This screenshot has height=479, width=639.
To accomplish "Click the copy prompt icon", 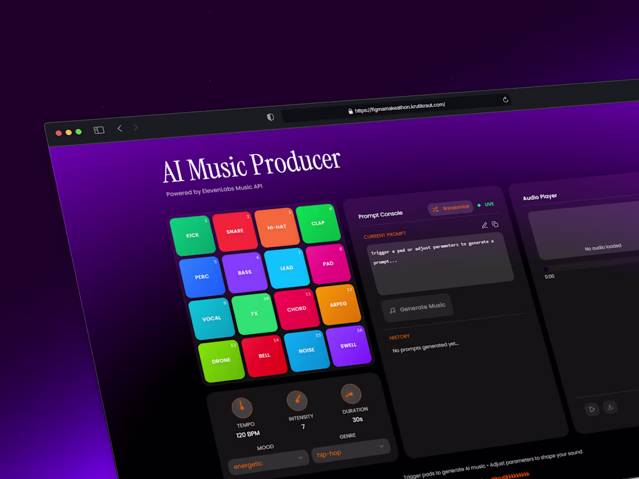I will tap(495, 224).
